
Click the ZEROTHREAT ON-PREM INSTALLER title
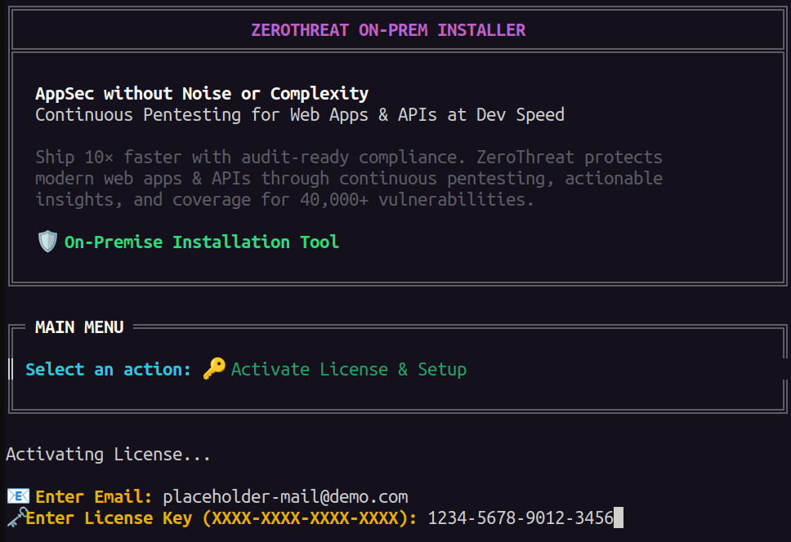(388, 30)
